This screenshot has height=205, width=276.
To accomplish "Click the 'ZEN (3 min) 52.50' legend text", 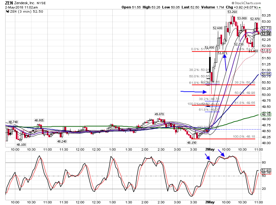I will tap(27, 12).
